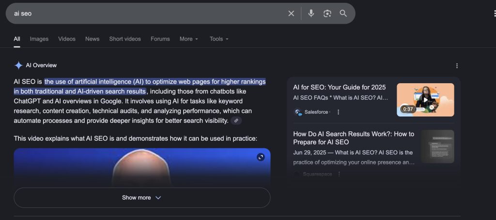Screen dimensions: 496x220
Task: Open the Tools dropdown
Action: [x=219, y=39]
